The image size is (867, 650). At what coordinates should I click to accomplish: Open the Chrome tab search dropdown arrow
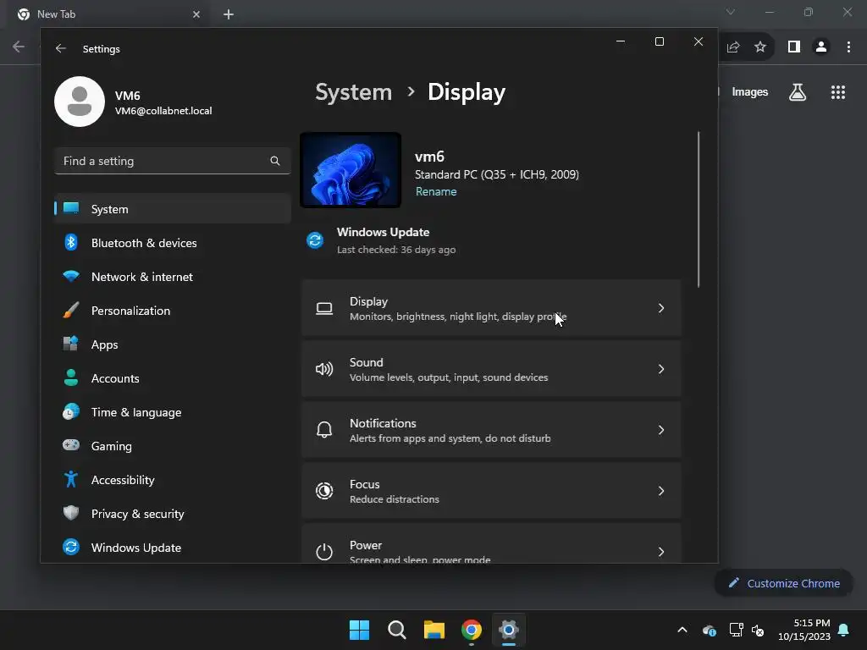click(731, 12)
